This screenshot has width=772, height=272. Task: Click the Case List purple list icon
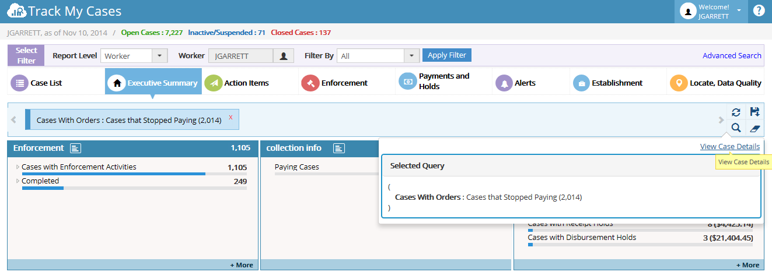coord(19,83)
